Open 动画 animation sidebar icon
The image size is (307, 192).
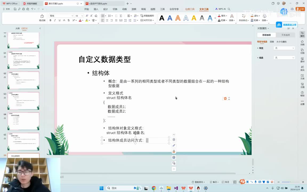click(302, 43)
